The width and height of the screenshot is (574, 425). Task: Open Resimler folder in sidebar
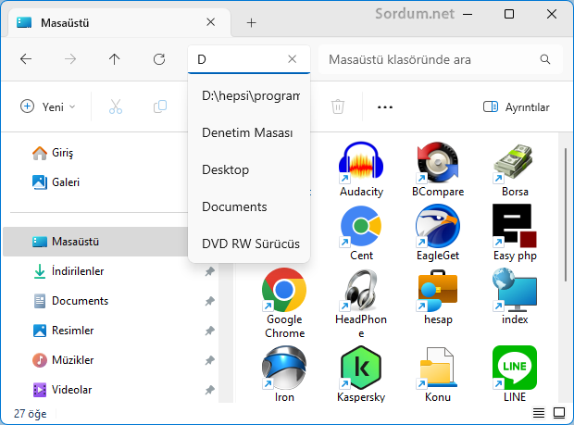(x=64, y=331)
